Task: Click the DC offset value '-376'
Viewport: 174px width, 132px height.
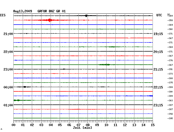Action: point(170,60)
